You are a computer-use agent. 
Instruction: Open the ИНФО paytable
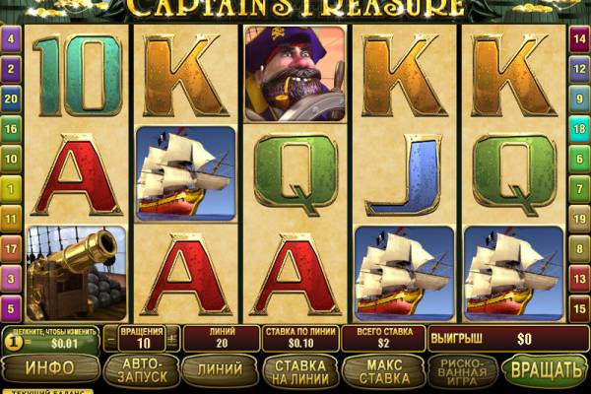pos(50,368)
